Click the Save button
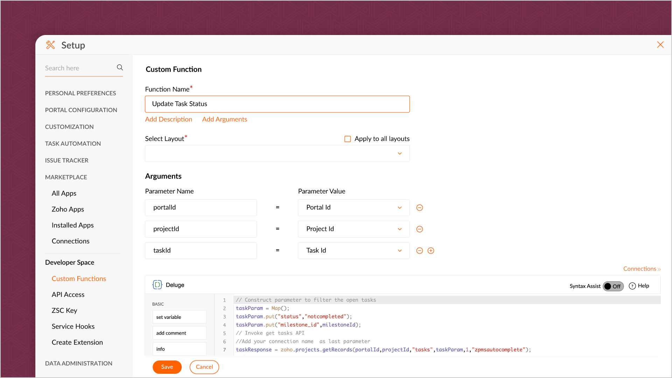 pyautogui.click(x=167, y=367)
